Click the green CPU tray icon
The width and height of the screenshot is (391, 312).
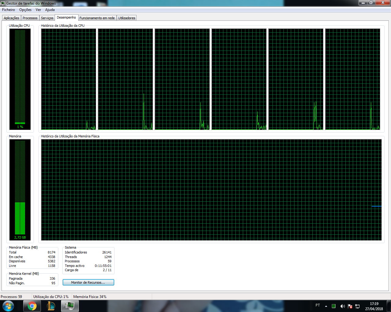(x=334, y=306)
